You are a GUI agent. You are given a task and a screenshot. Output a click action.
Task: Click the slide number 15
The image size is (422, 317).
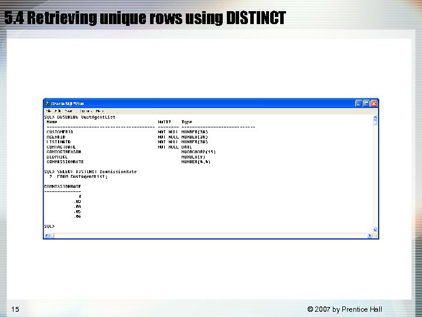(x=15, y=309)
